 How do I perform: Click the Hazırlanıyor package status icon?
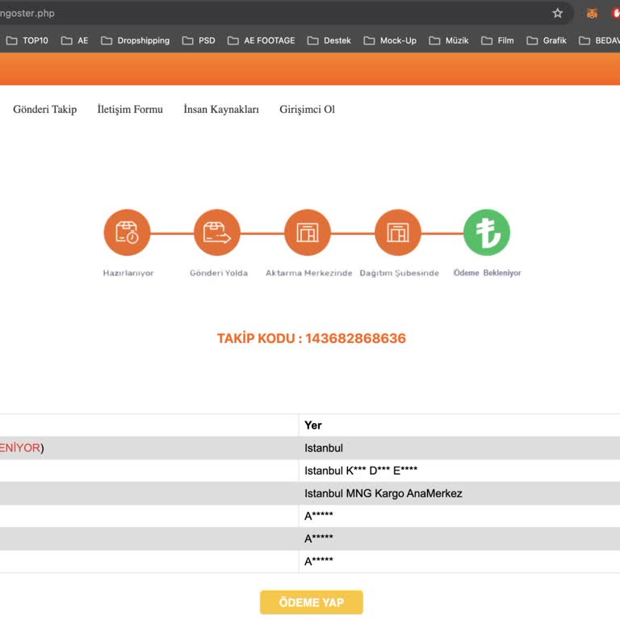click(127, 232)
